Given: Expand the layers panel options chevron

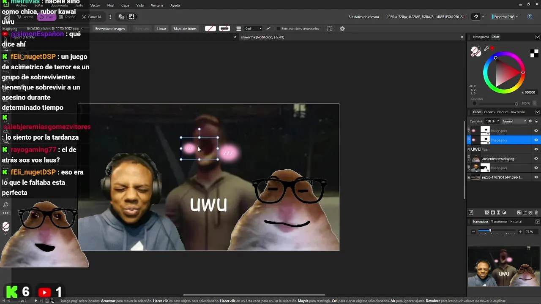Looking at the screenshot, I should coord(538,112).
